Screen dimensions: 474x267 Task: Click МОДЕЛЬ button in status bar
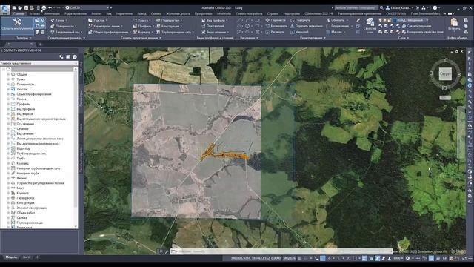(289, 259)
